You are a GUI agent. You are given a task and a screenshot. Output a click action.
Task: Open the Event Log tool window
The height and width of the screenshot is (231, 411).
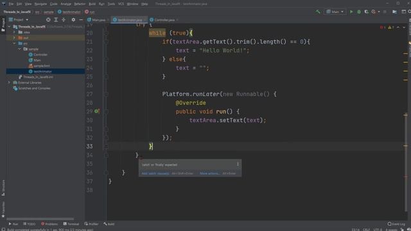[396, 224]
